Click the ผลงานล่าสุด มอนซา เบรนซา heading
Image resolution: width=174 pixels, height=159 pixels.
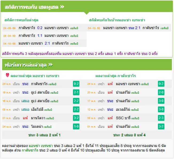click(x=35, y=76)
